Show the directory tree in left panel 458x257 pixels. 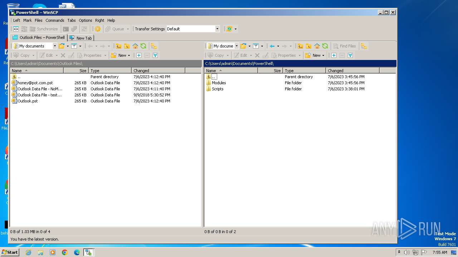[x=154, y=46]
